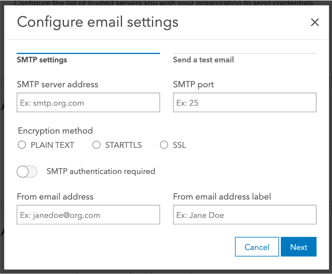
Task: Click the Encryption method section label
Action: [55, 131]
